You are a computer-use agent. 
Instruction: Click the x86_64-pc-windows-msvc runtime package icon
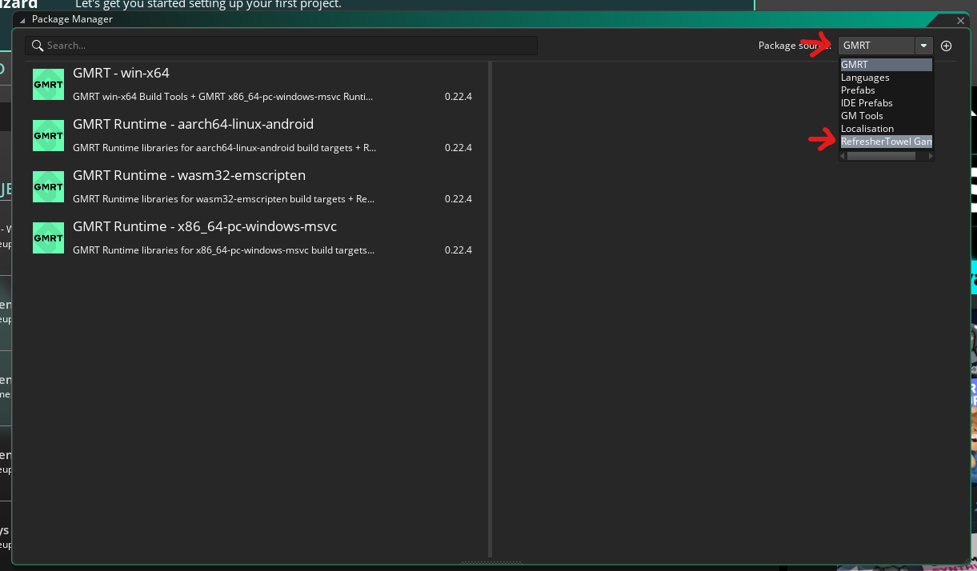pyautogui.click(x=48, y=238)
